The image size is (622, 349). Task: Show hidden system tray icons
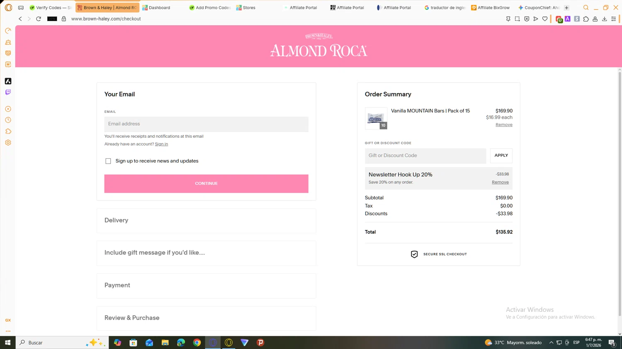(x=551, y=342)
